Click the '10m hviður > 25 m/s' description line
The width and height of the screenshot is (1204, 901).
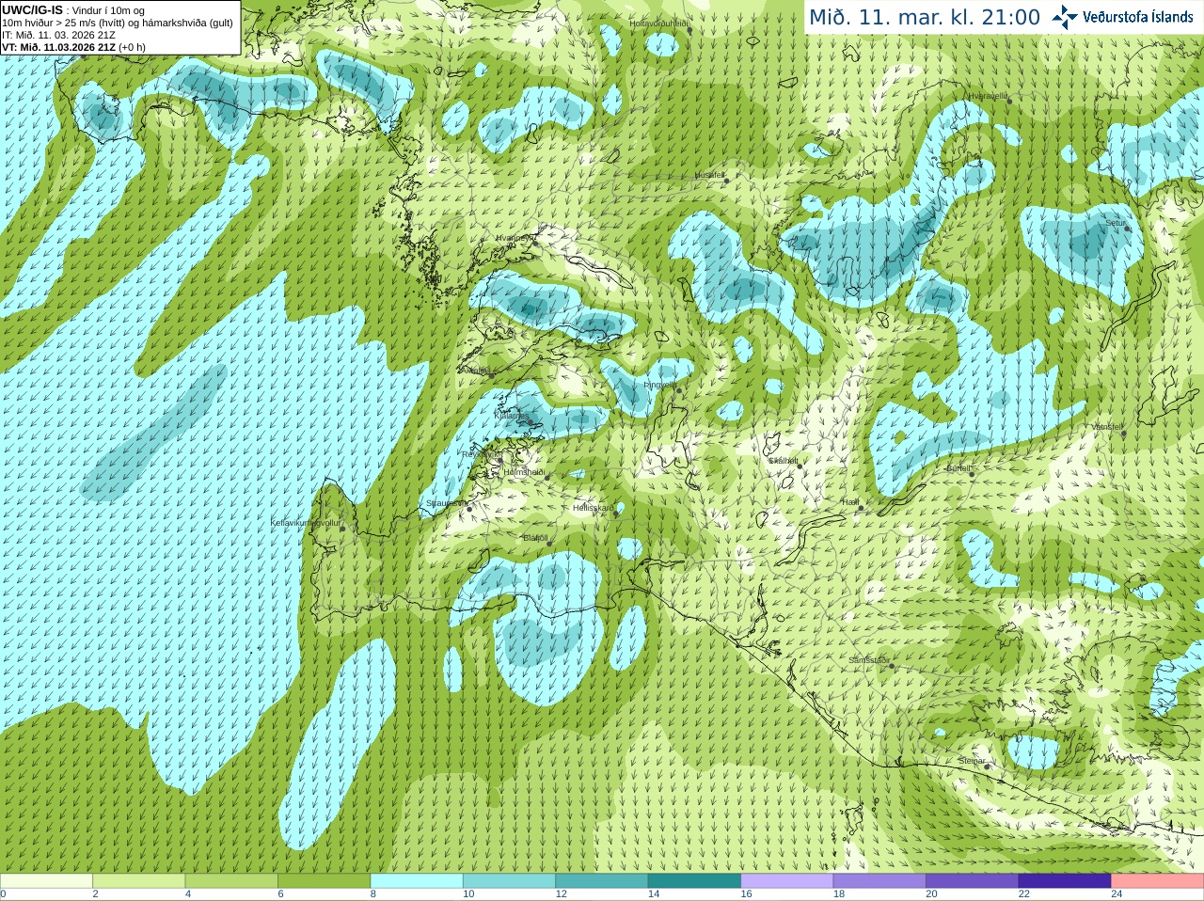coord(118,23)
